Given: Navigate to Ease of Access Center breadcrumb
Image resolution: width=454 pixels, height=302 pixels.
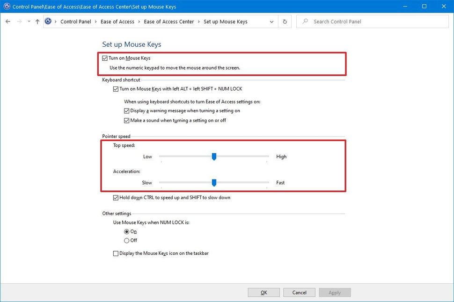Looking at the screenshot, I should click(x=169, y=22).
